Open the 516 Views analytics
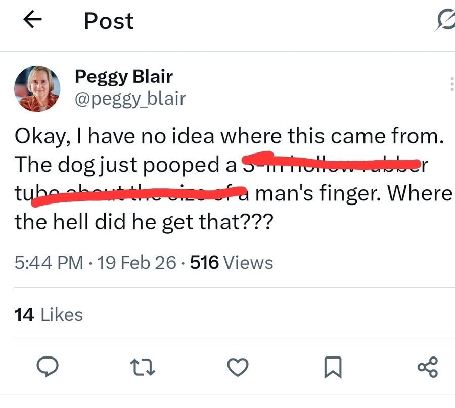455x408 pixels. pos(232,263)
